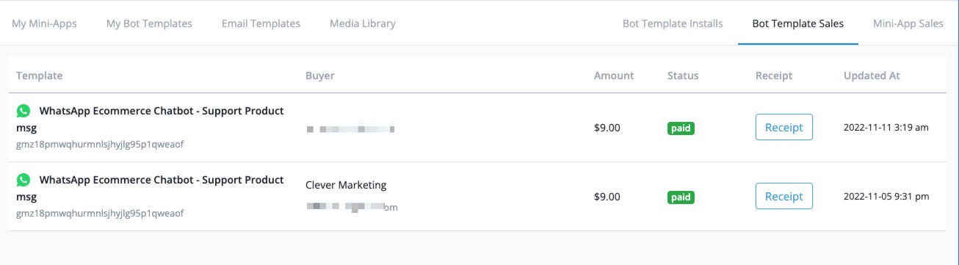Click the Clever Marketing buyer name
The height and width of the screenshot is (265, 959).
[x=346, y=185]
